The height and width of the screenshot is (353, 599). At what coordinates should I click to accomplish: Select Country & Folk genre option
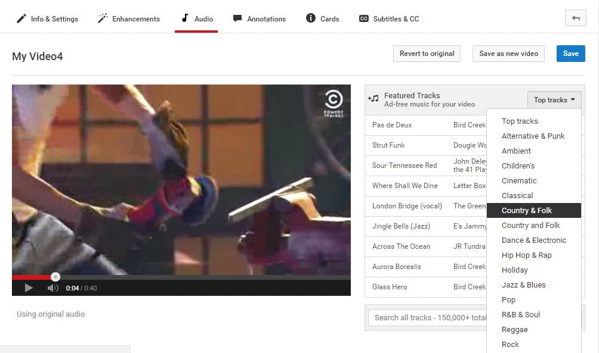point(527,210)
